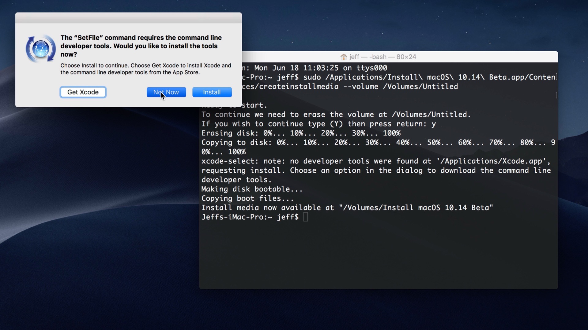The width and height of the screenshot is (588, 330).
Task: Click the 'Copying to disk' progress line
Action: tap(378, 142)
